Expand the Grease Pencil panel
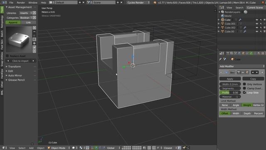Screen dimensions: 266x150 point(16,80)
